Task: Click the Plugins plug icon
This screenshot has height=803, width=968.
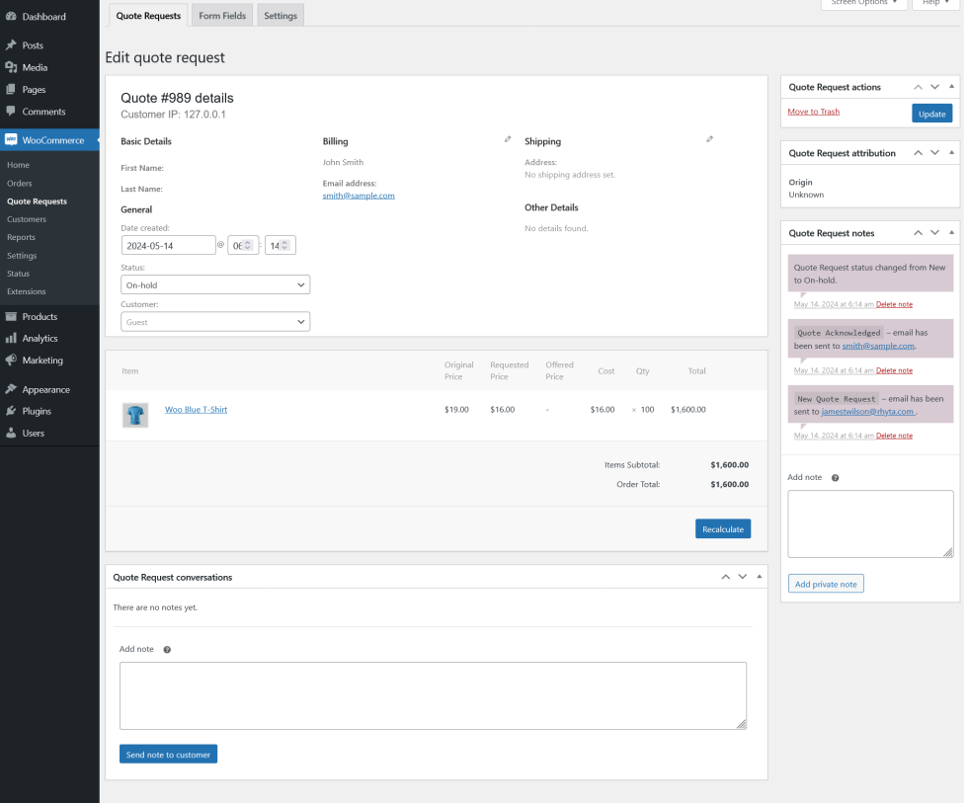Action: 11,411
